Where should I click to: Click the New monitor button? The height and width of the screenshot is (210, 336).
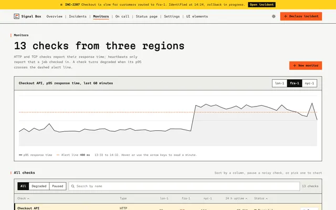306,66
